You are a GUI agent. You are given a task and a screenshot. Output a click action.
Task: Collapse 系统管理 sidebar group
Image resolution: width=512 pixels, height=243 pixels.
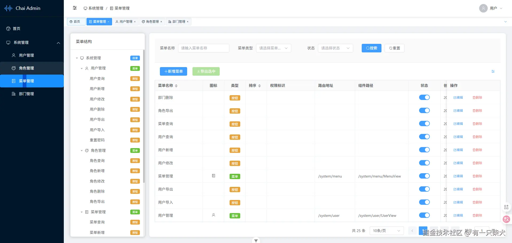pos(58,43)
